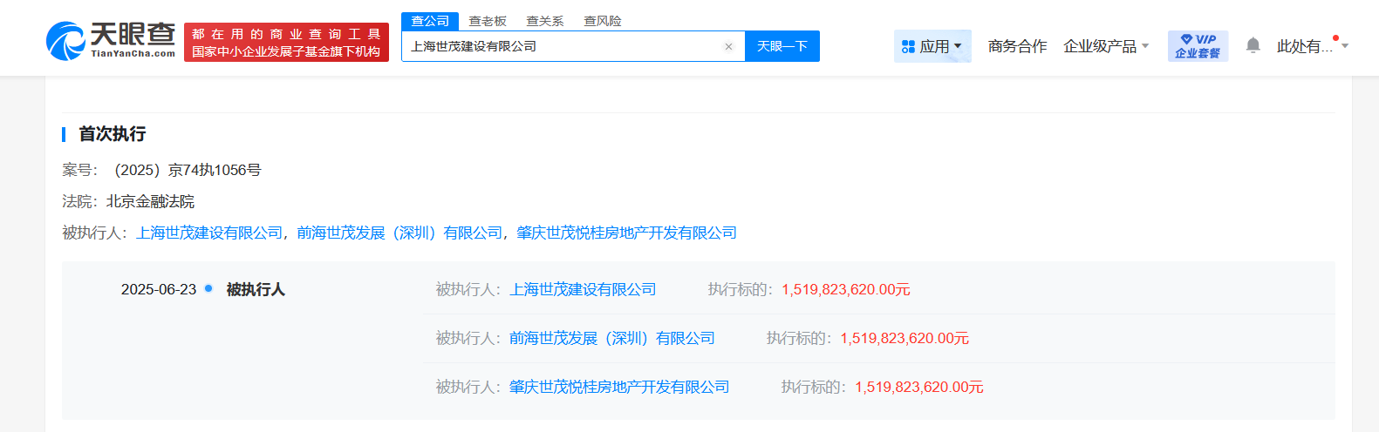This screenshot has height=432, width=1379.
Task: Clear the search box with the X icon
Action: (x=728, y=47)
